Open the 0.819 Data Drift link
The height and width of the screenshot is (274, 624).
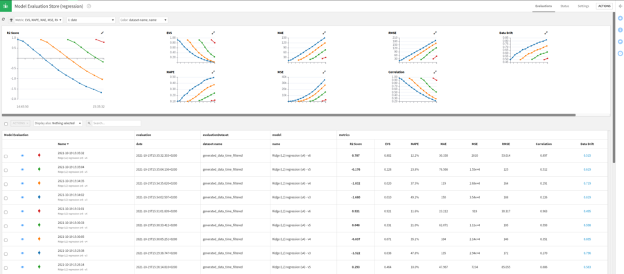pyautogui.click(x=587, y=197)
